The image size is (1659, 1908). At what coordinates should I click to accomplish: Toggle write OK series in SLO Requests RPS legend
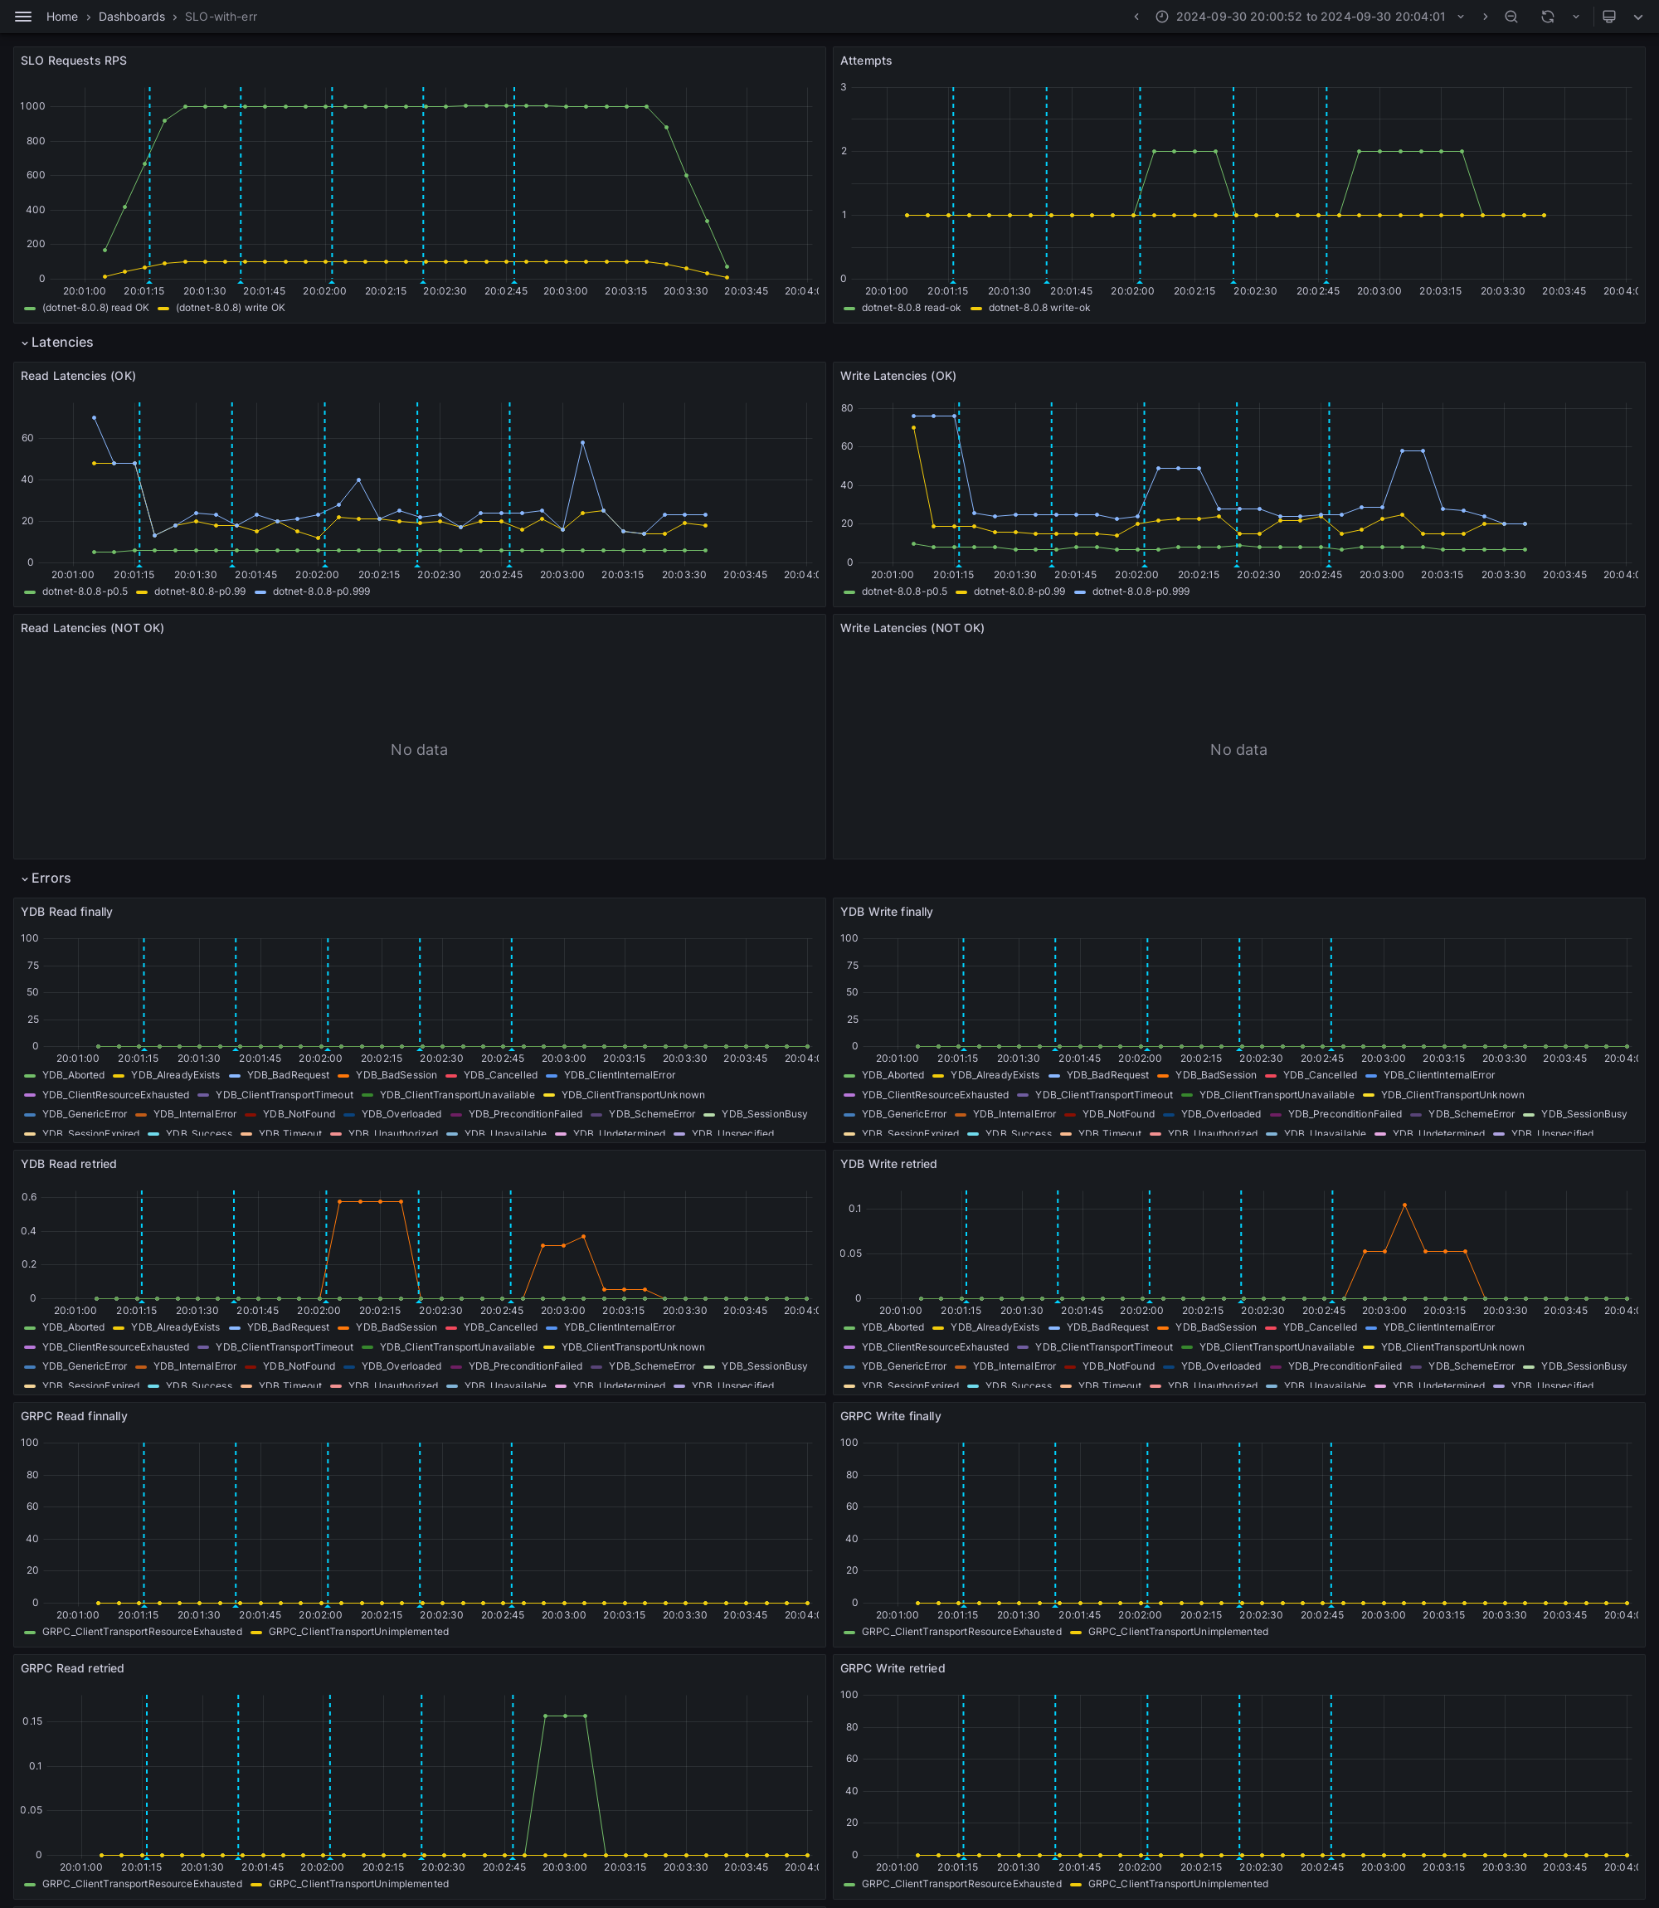coord(231,309)
